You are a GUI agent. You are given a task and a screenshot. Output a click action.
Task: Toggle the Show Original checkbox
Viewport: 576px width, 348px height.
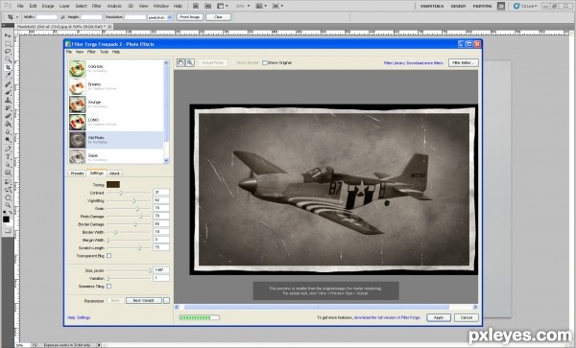pyautogui.click(x=265, y=62)
